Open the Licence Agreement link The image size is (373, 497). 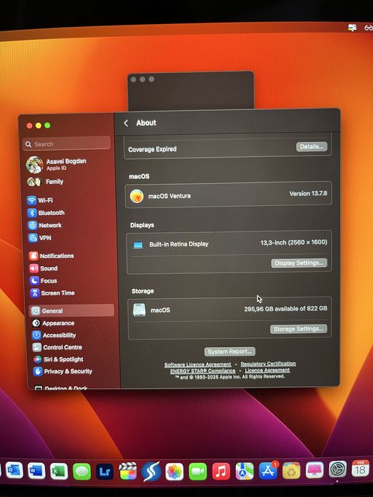point(267,370)
